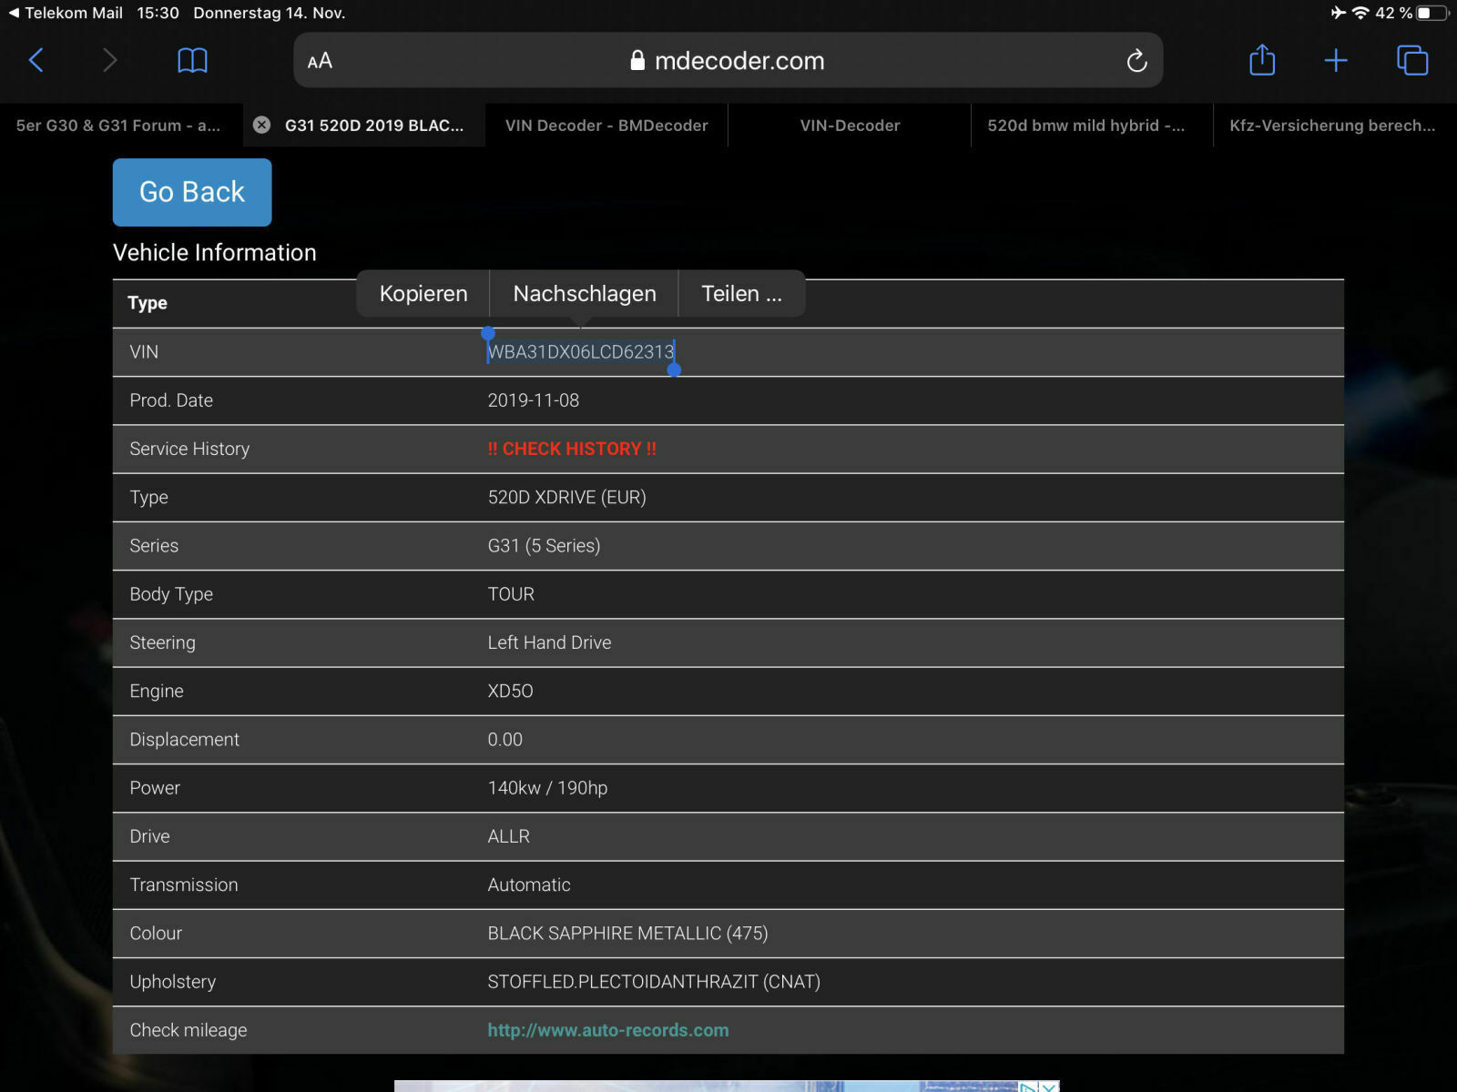Tap the TOUR body type value
1457x1092 pixels.
[511, 594]
